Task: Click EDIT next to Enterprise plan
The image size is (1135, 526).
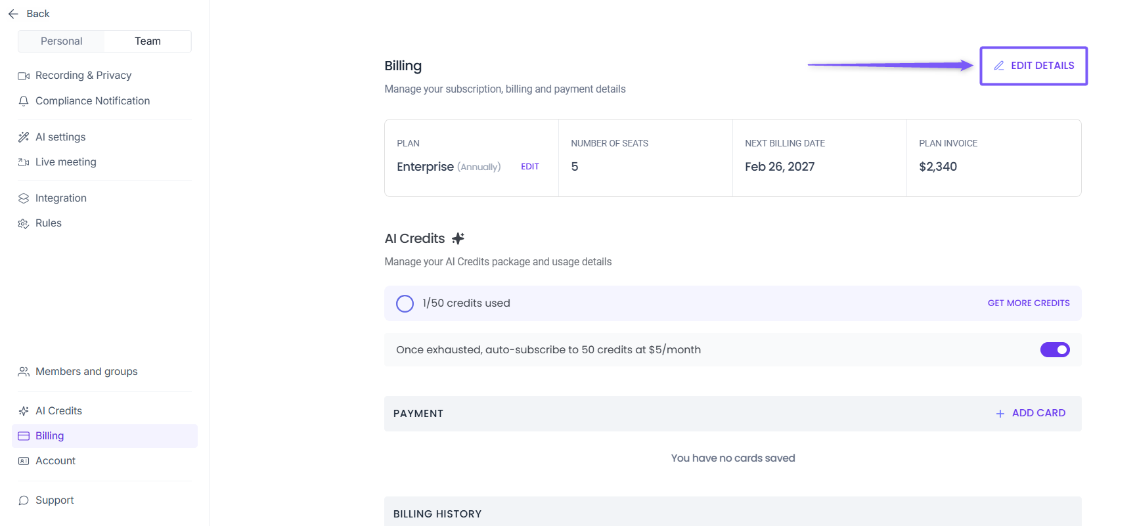Action: point(529,167)
